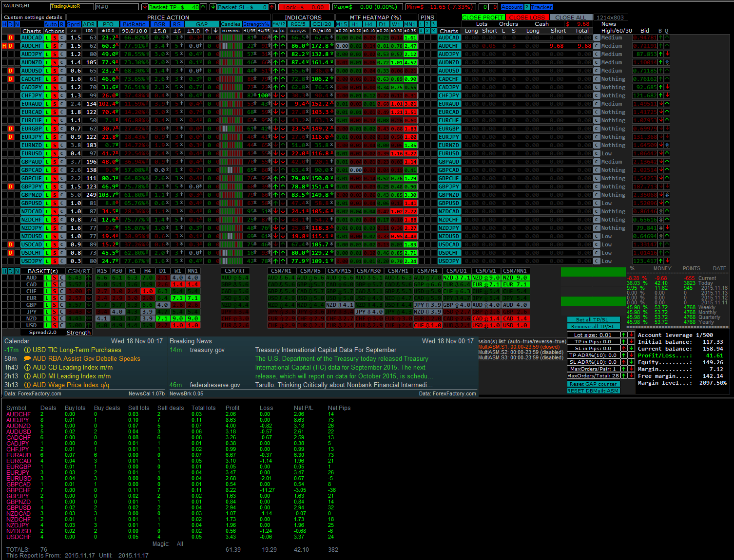Toggle the H filter in the BASKET(s) header
Image resolution: width=734 pixels, height=560 pixels.
[x=4, y=271]
